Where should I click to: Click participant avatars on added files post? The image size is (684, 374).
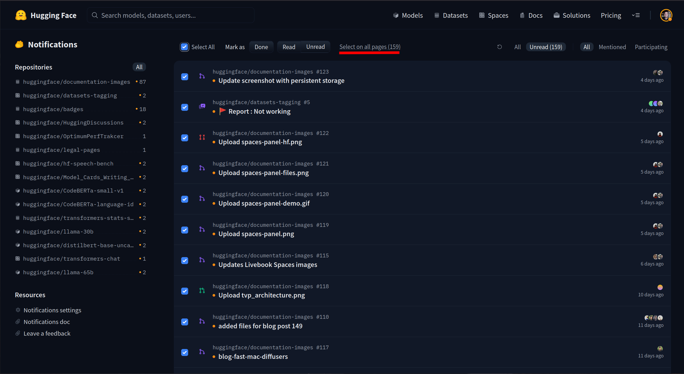click(653, 318)
